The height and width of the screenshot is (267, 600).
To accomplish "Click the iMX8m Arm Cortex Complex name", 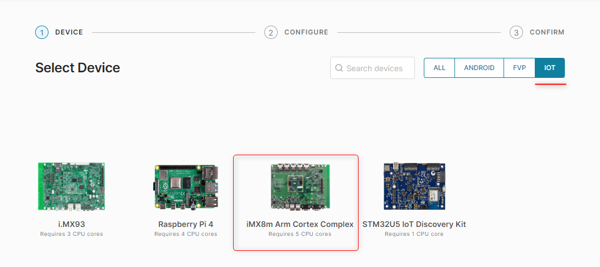I will click(300, 224).
